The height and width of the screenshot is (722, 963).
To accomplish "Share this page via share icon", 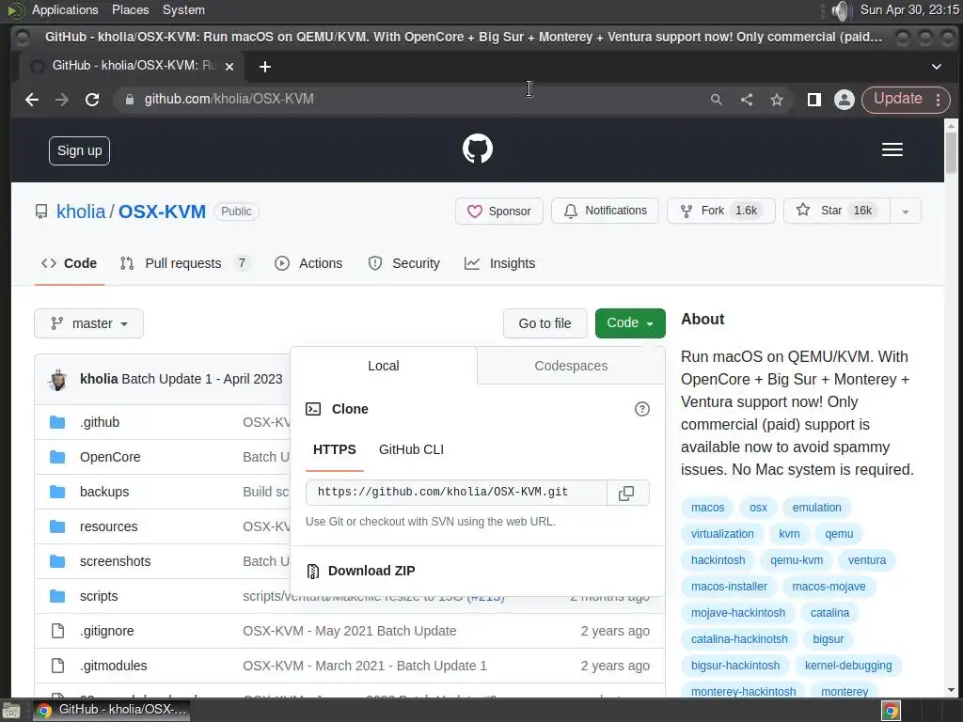I will [x=747, y=100].
